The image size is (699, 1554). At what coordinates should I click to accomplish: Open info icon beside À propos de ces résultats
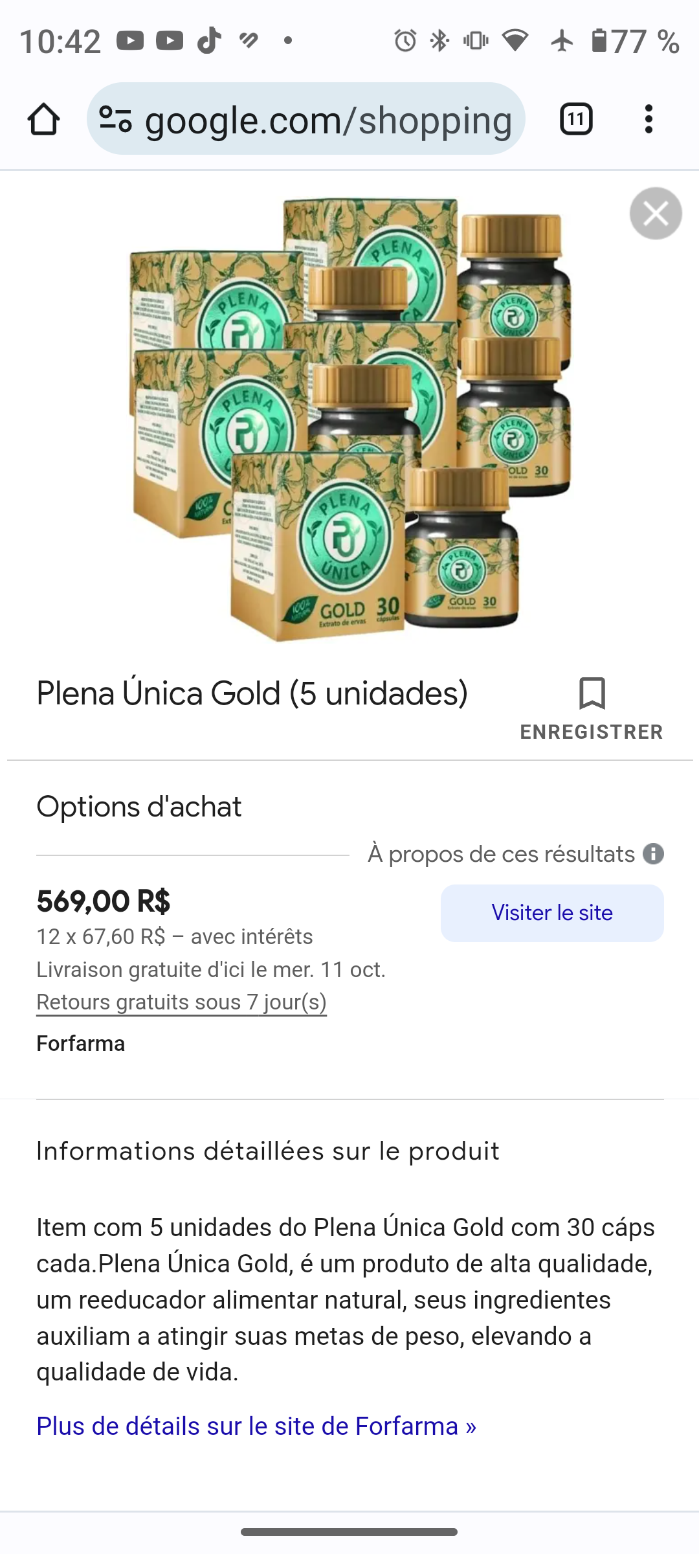653,854
